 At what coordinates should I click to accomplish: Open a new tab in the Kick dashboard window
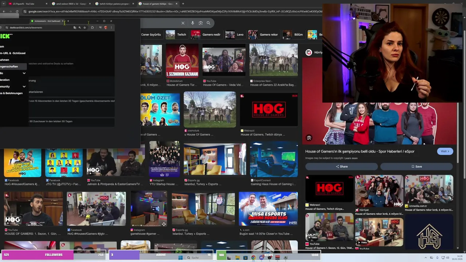click(68, 21)
